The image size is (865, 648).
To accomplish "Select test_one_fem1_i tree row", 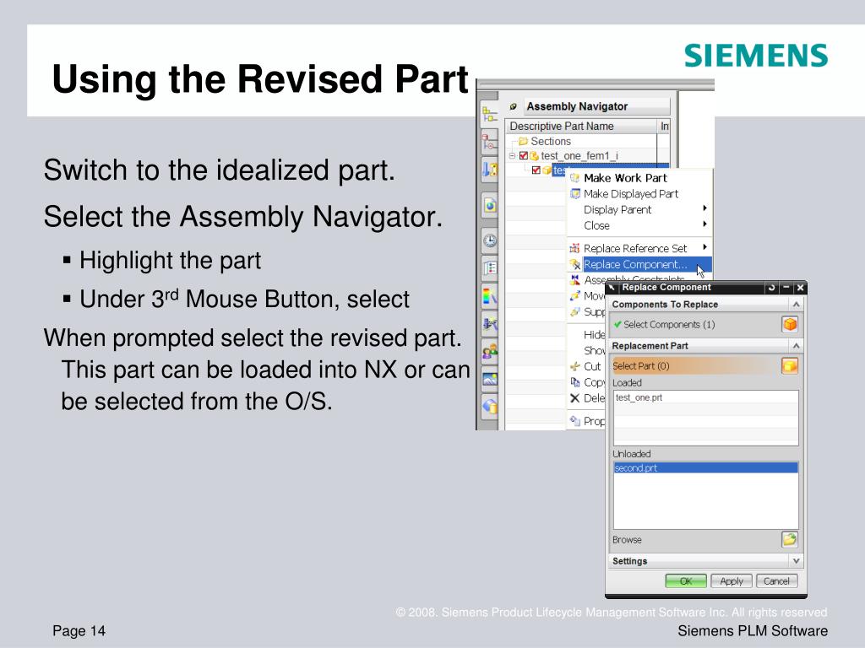I will (587, 156).
